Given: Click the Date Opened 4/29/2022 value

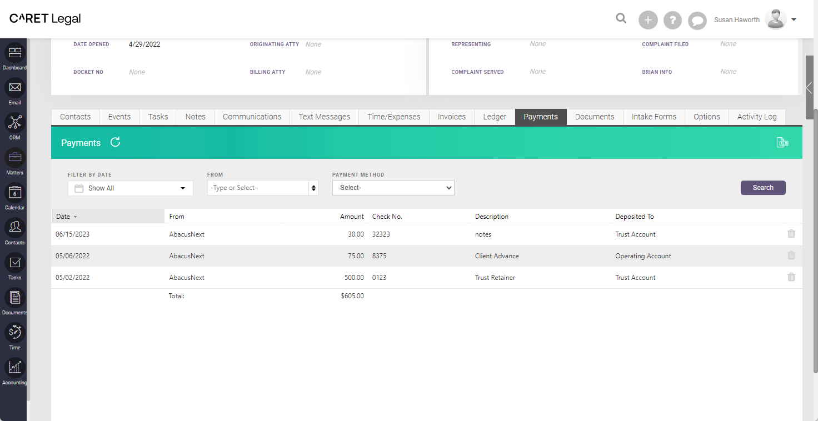Looking at the screenshot, I should (x=144, y=44).
